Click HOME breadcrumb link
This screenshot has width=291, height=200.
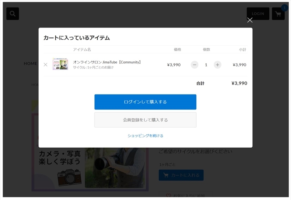click(35, 85)
